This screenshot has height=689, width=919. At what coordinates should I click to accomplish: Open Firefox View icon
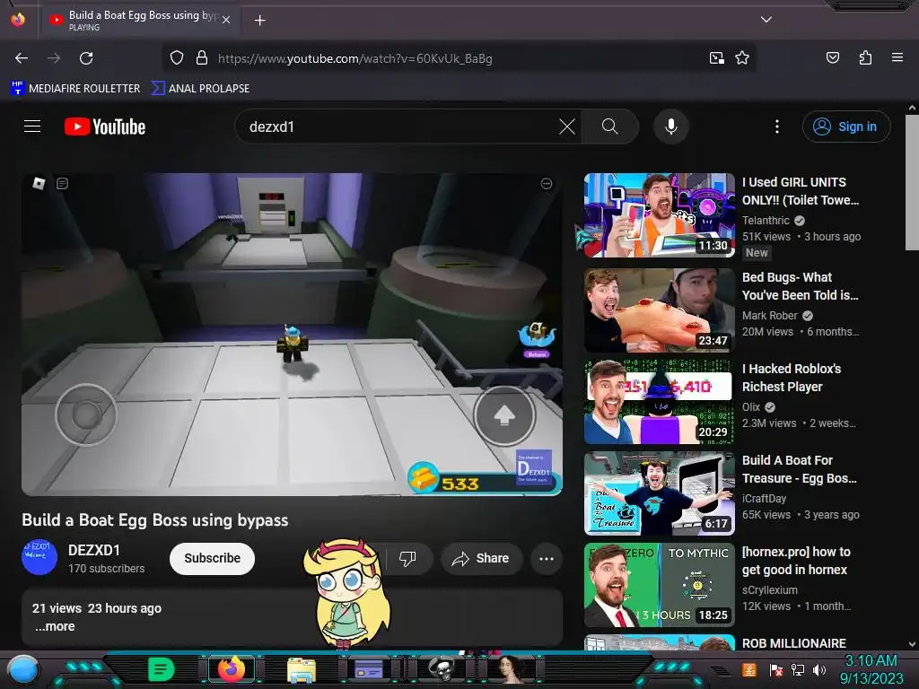tap(18, 20)
